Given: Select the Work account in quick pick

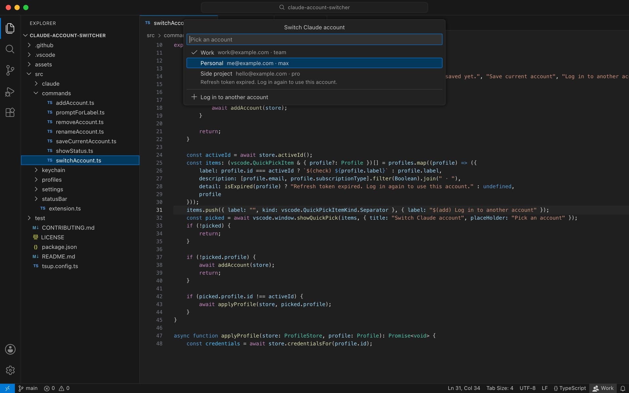Looking at the screenshot, I should [314, 52].
